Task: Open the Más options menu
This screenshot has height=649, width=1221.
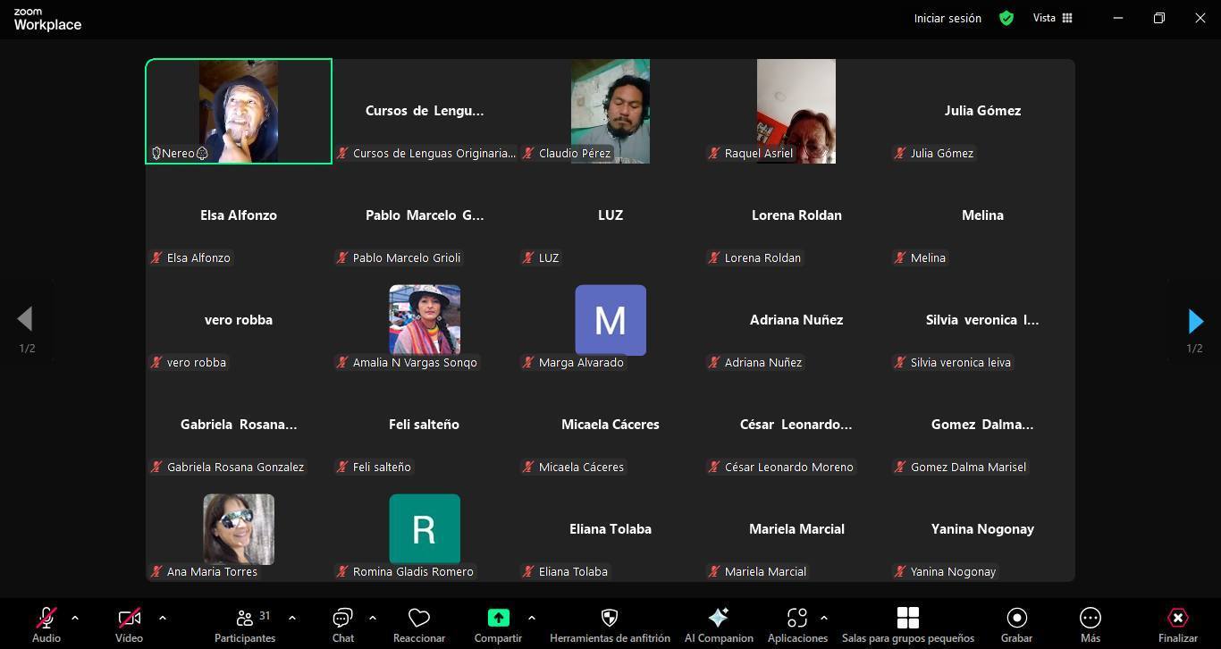Action: [1090, 624]
